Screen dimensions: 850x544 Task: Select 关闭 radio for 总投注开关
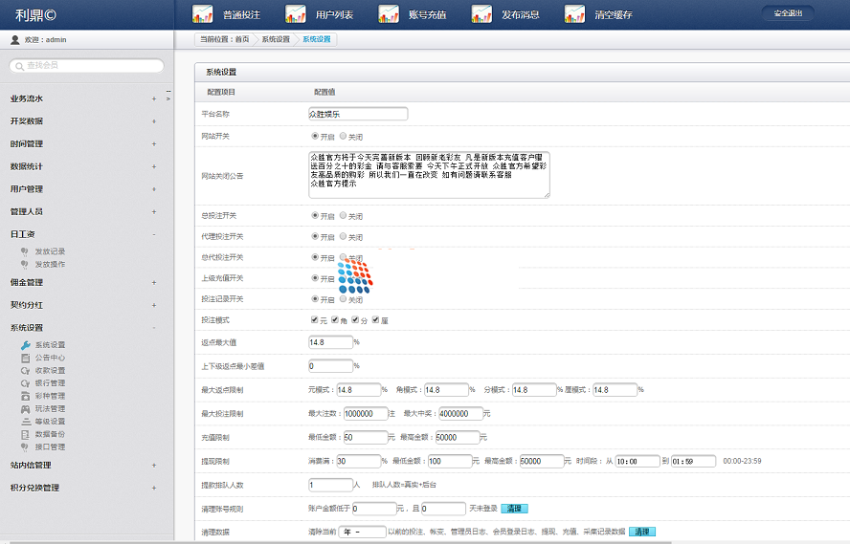[344, 216]
